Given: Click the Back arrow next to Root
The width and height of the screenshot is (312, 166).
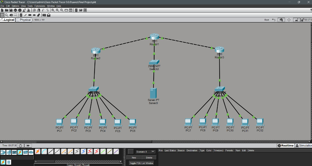Looking at the screenshot, I should [x=274, y=20].
